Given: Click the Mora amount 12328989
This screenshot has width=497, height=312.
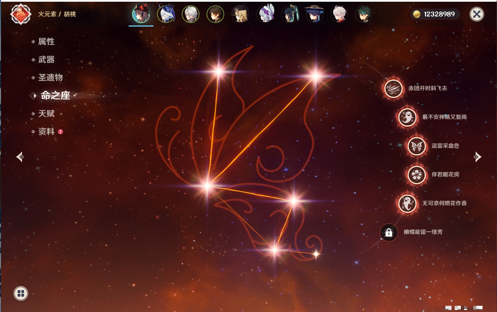Looking at the screenshot, I should tap(440, 14).
